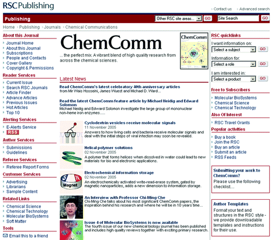This screenshot has height=240, width=272.
Task: Open Submissions under Author Services
Action: coord(19,147)
